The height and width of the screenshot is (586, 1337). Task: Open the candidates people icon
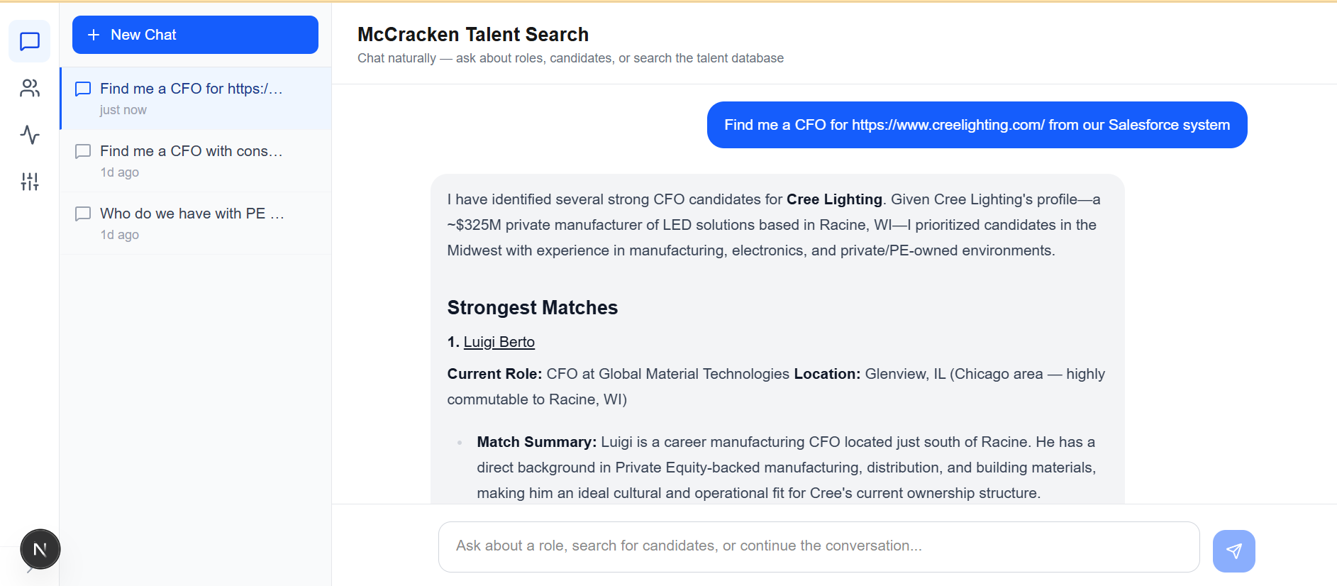coord(29,88)
